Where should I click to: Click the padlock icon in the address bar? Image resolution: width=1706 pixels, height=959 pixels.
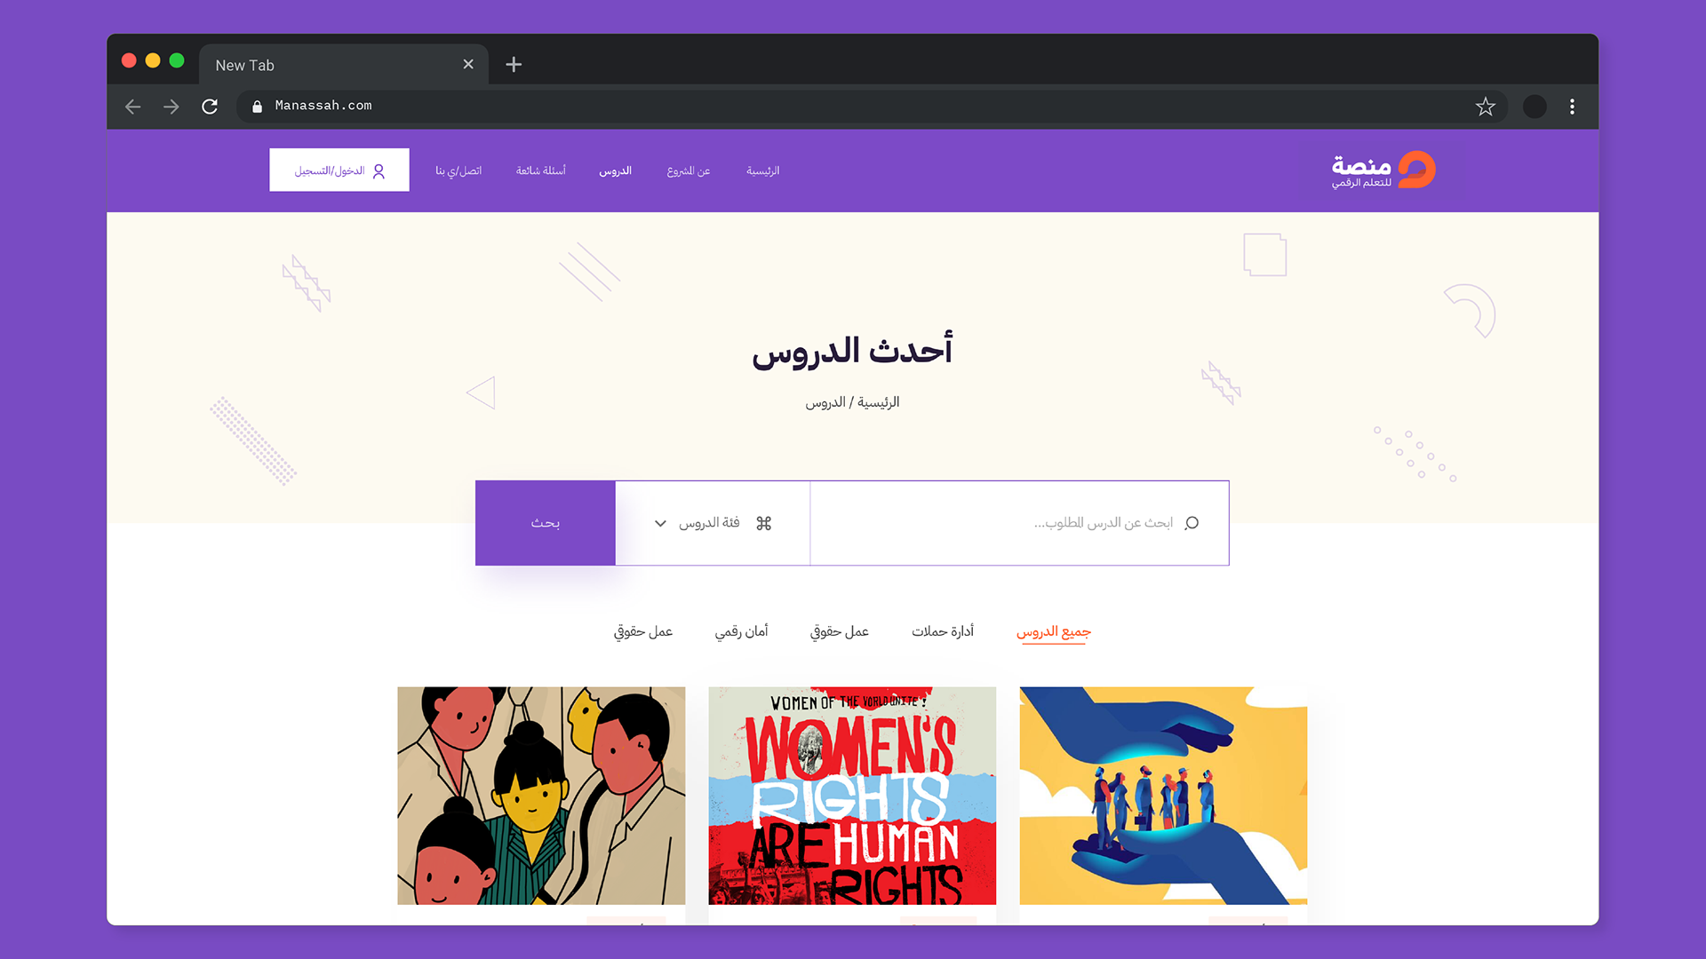pyautogui.click(x=257, y=107)
